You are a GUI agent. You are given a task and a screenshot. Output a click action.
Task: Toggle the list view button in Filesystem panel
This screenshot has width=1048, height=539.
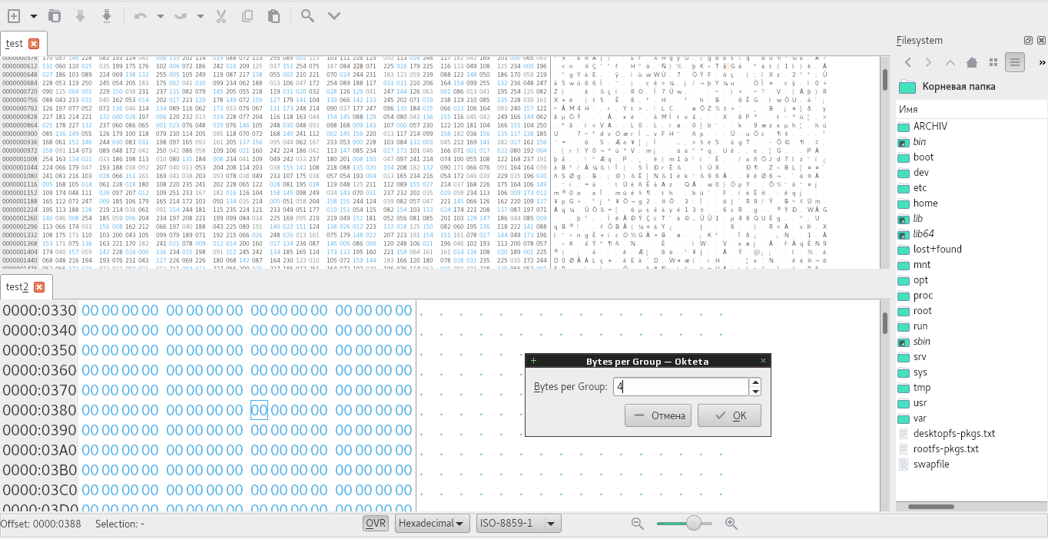pos(1016,62)
